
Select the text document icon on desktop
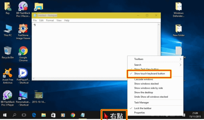point(178,51)
